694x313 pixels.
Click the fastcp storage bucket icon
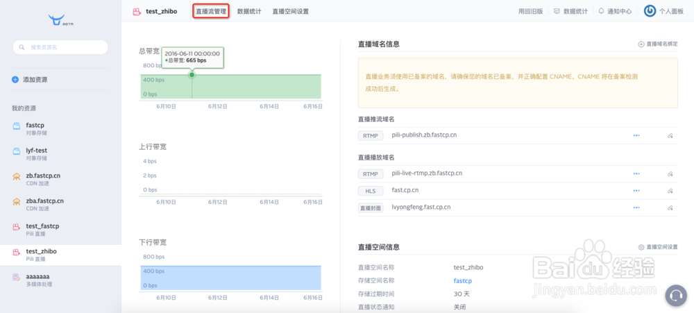click(x=17, y=126)
